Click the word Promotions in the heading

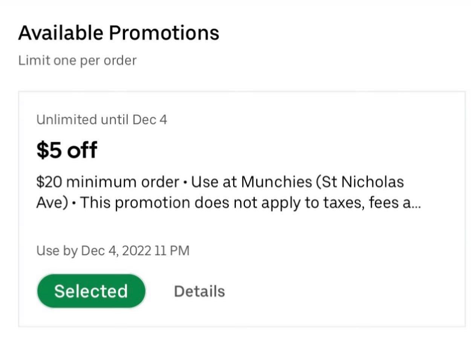(164, 32)
